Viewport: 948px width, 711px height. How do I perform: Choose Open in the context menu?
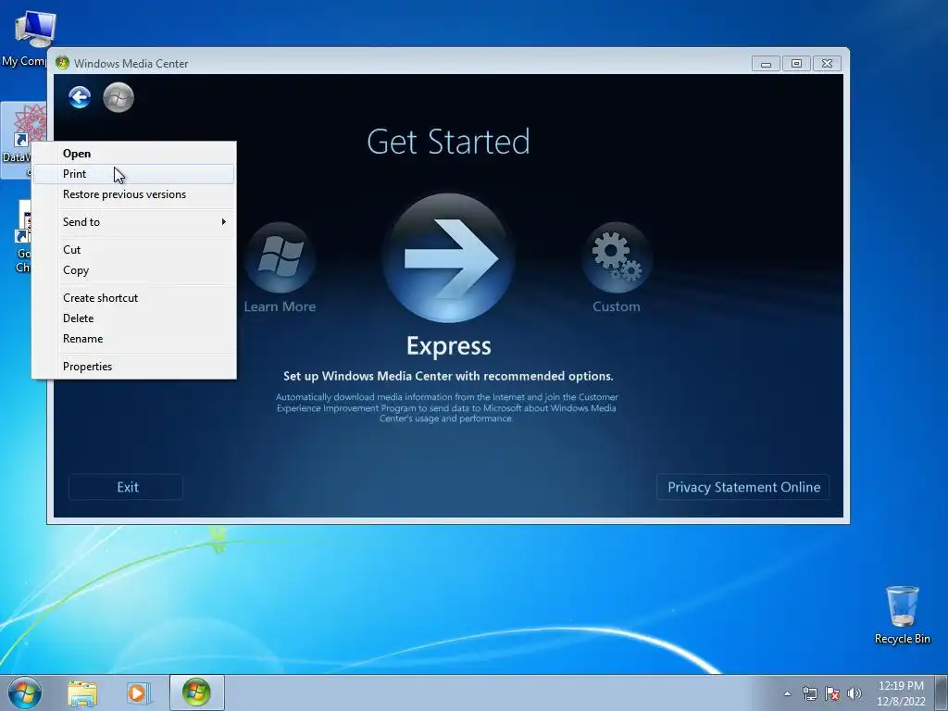click(134, 154)
